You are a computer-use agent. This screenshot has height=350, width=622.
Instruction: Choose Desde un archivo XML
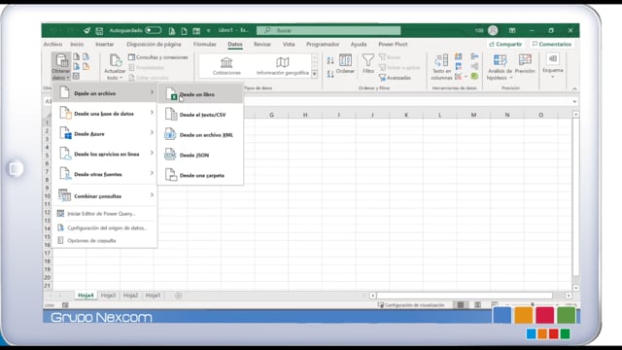tap(200, 135)
